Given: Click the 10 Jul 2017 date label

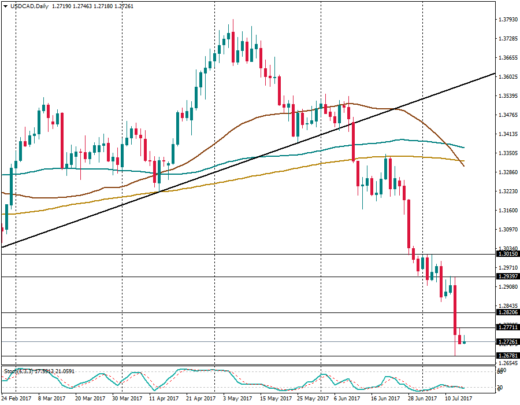Looking at the screenshot, I should pos(459,399).
